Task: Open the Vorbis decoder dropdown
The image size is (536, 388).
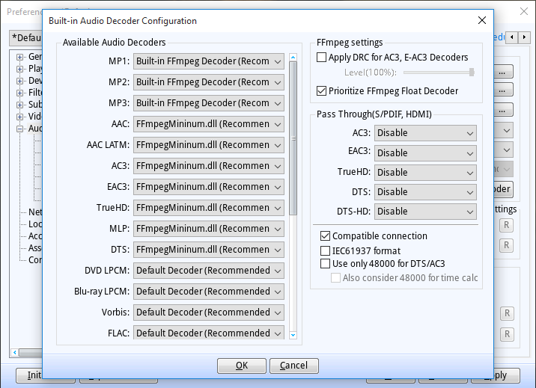Action: (x=209, y=312)
